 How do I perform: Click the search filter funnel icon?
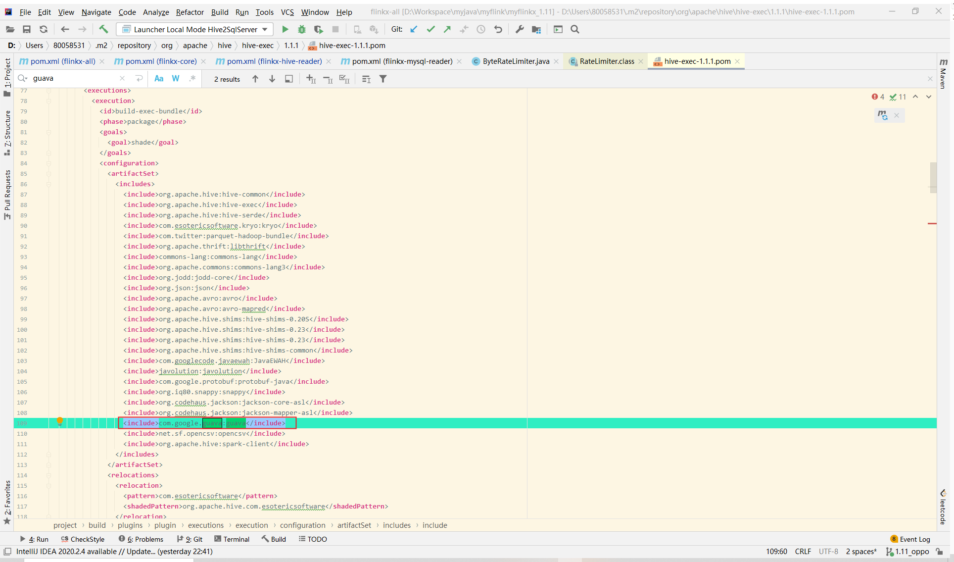click(383, 79)
